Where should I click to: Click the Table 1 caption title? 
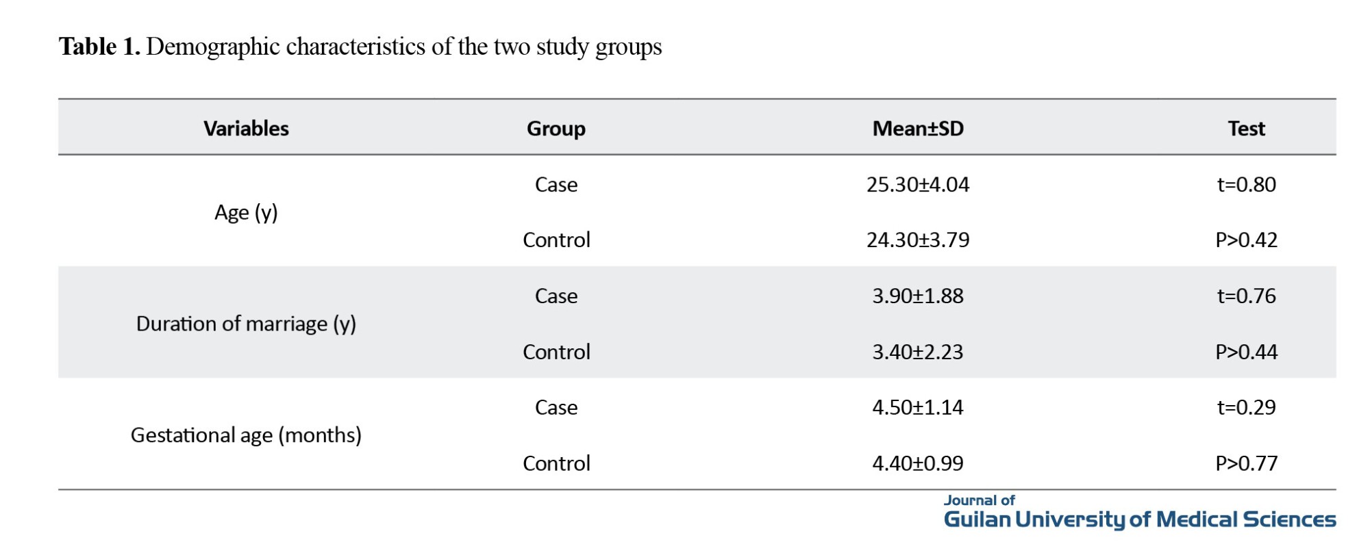(x=360, y=47)
